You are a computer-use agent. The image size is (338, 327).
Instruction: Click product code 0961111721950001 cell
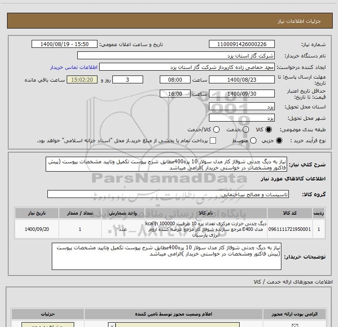pos(290,229)
